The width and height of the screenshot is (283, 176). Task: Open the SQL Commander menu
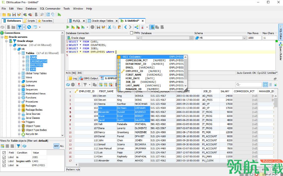[50, 8]
